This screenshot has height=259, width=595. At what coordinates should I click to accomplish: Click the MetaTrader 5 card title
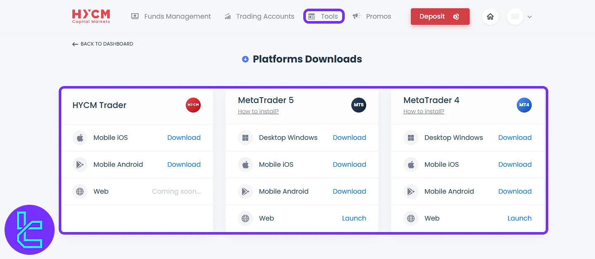click(266, 100)
